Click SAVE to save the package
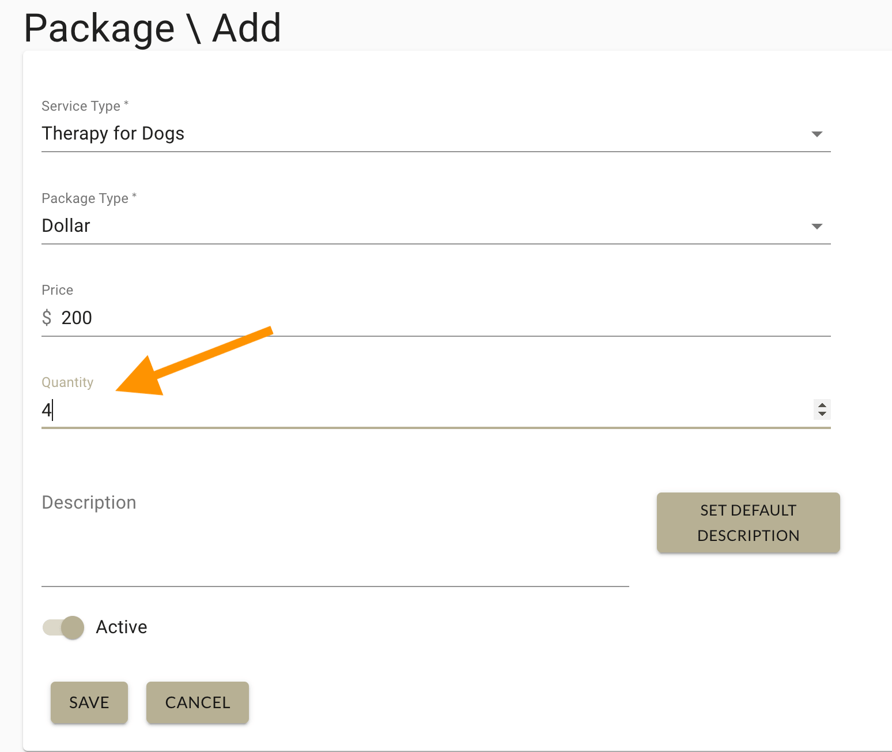892x752 pixels. pyautogui.click(x=89, y=702)
